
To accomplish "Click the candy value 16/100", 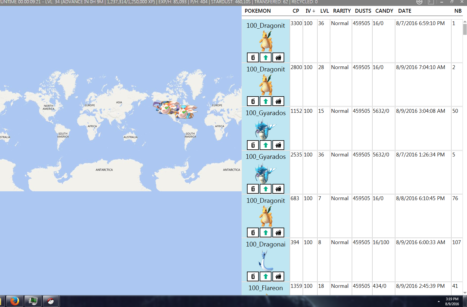I will click(x=381, y=242).
